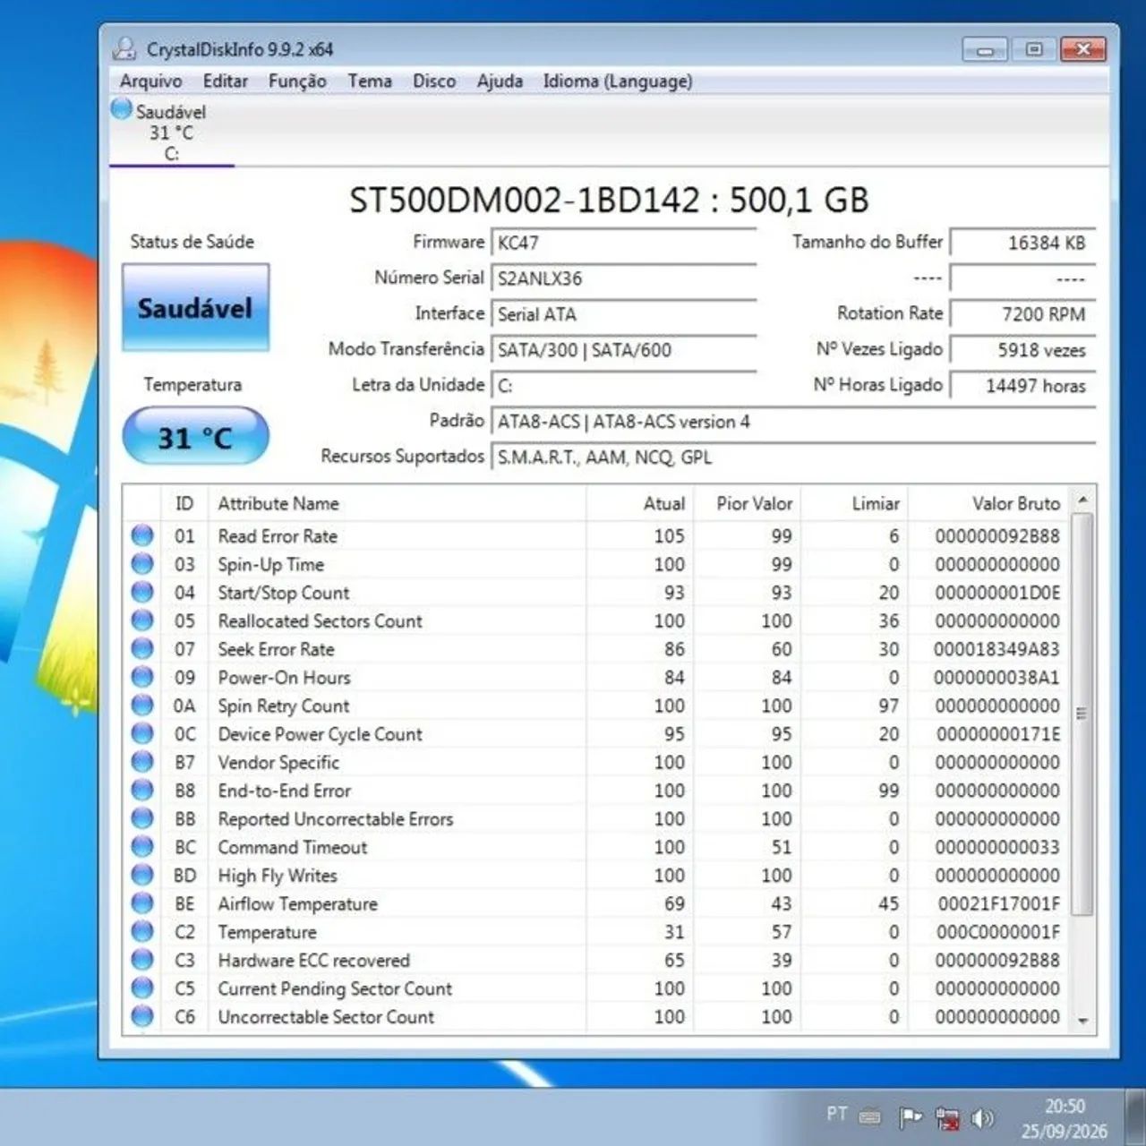Click the Número Serial field

(x=624, y=278)
